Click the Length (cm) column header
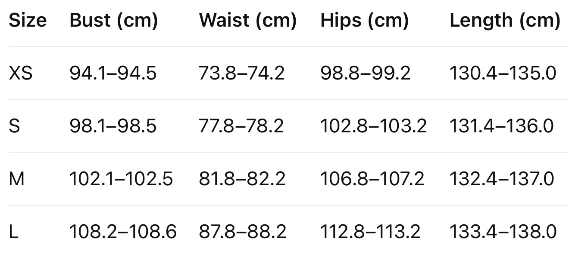Screen dimensions: 569x257 click(505, 21)
